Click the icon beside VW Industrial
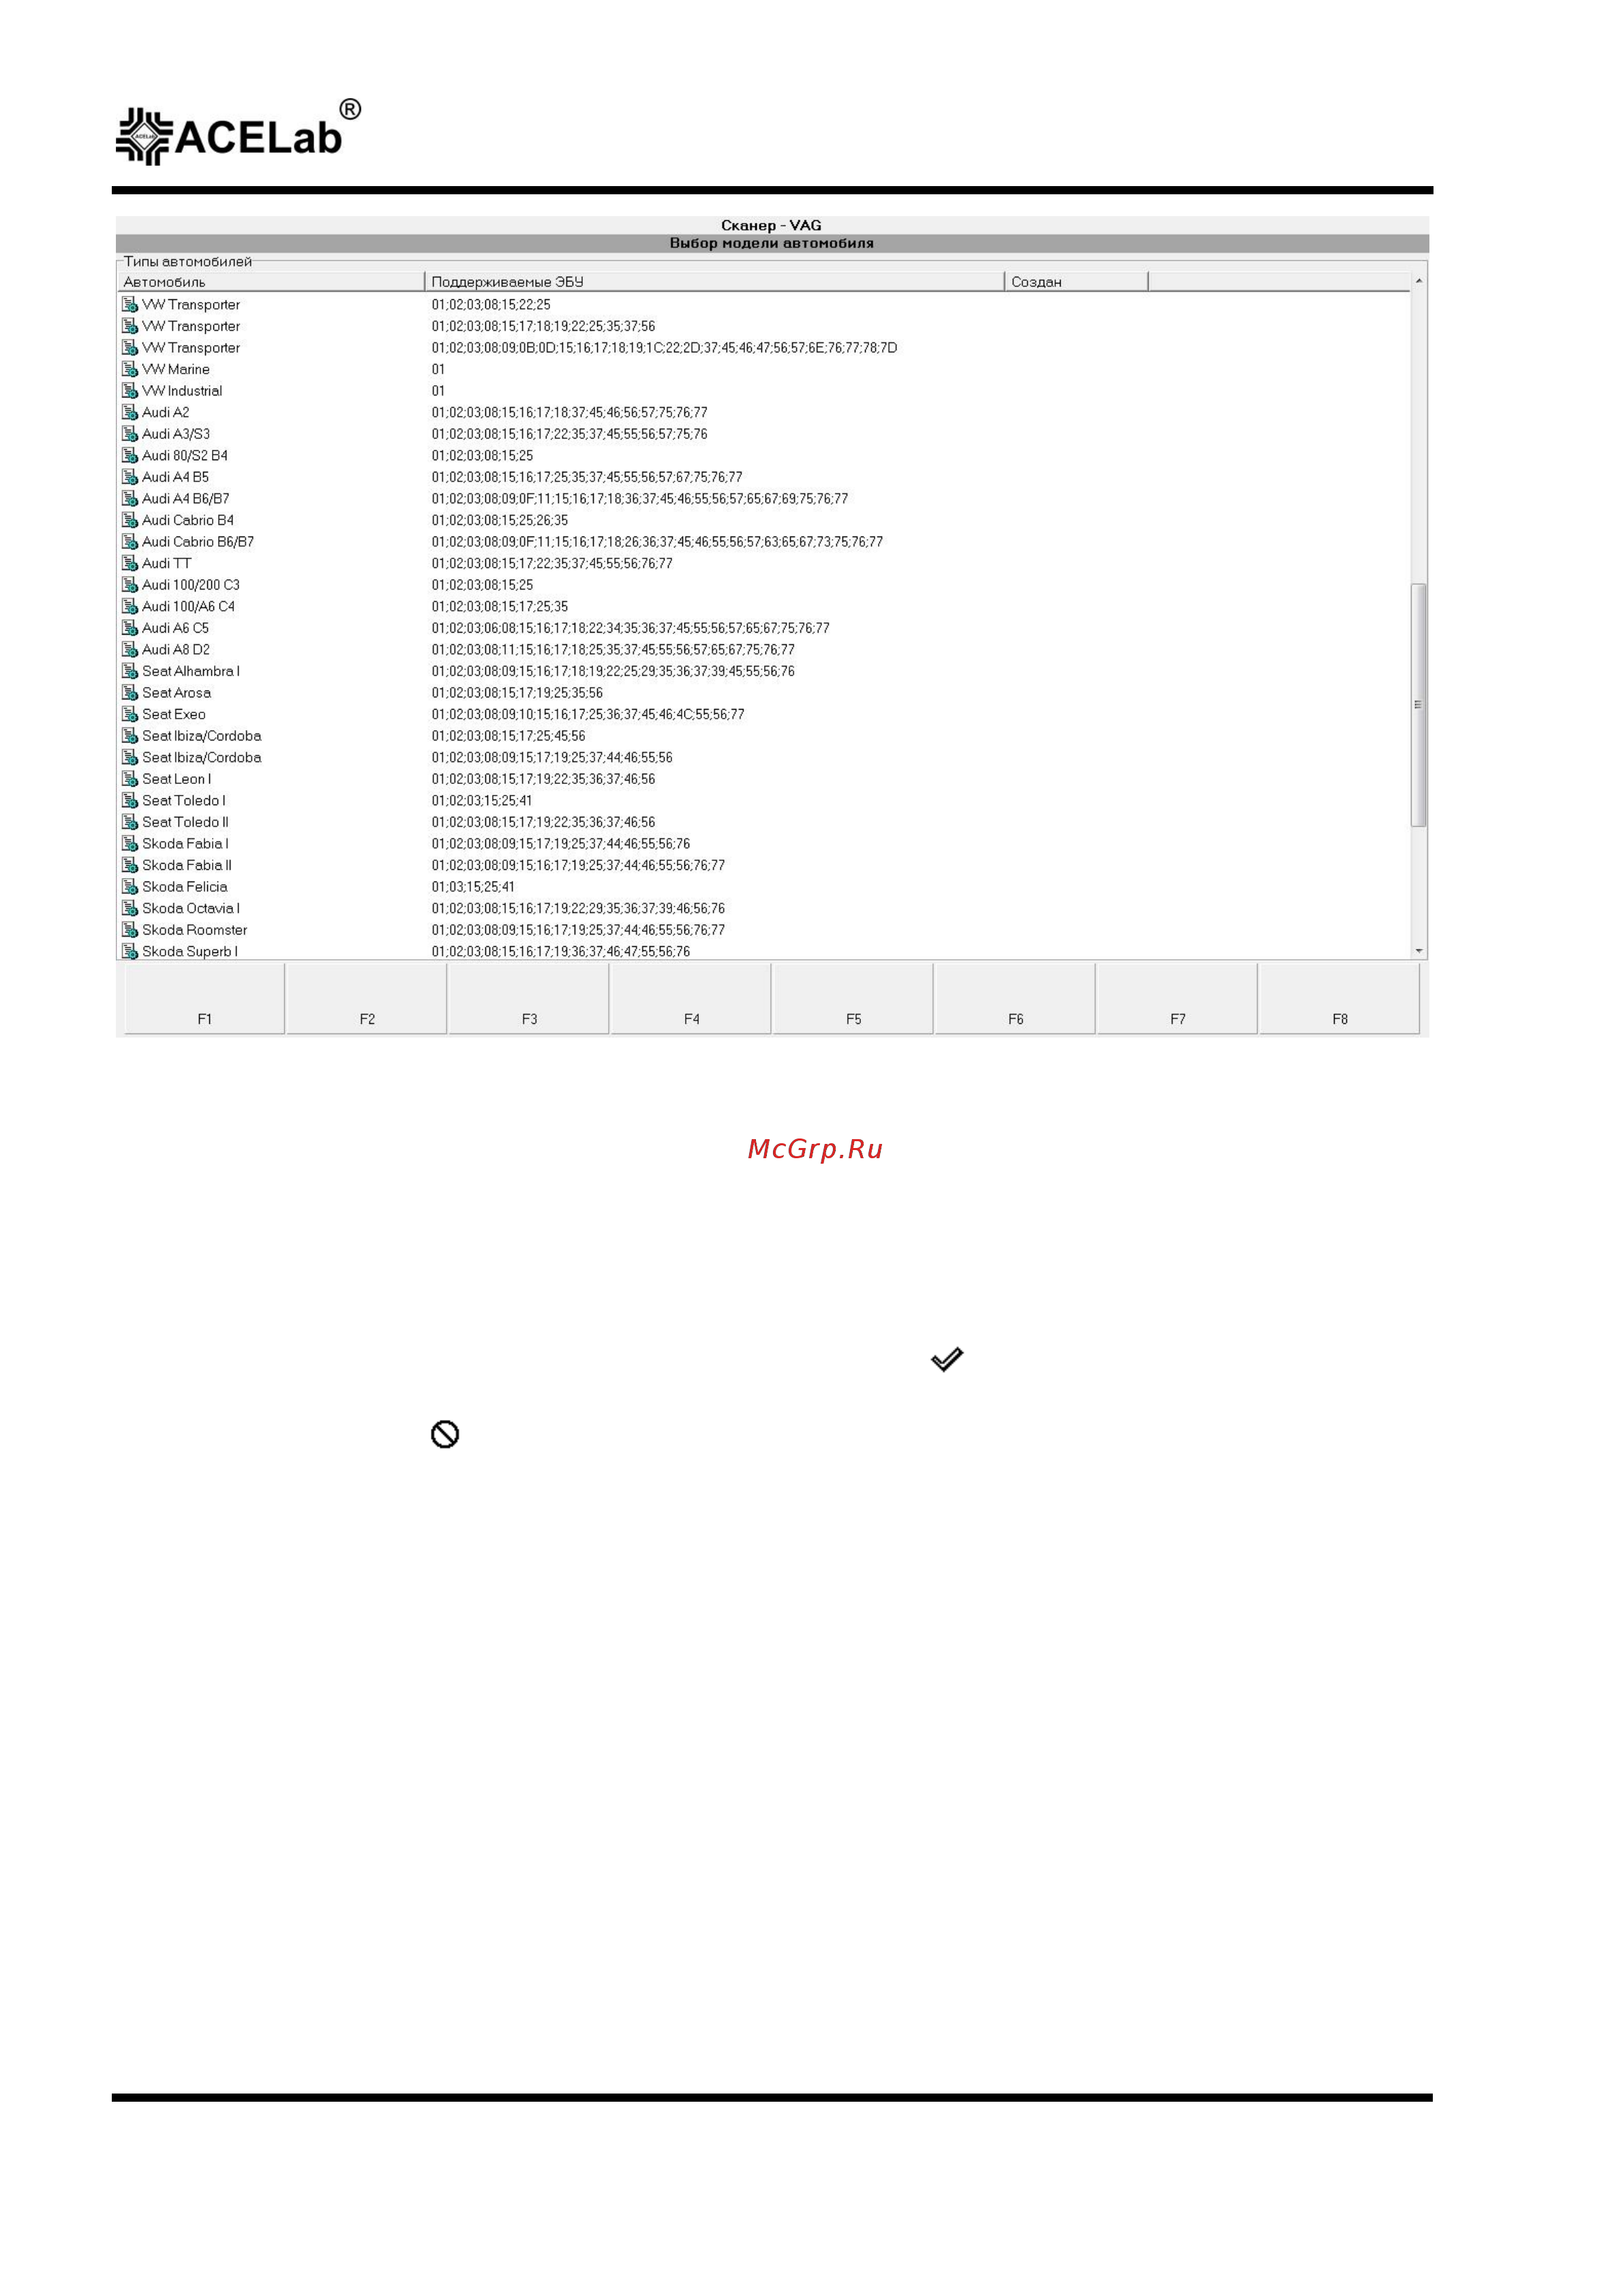Image resolution: width=1623 pixels, height=2296 pixels. point(130,391)
